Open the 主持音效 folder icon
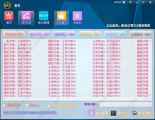155x120 pixels. pos(61,18)
